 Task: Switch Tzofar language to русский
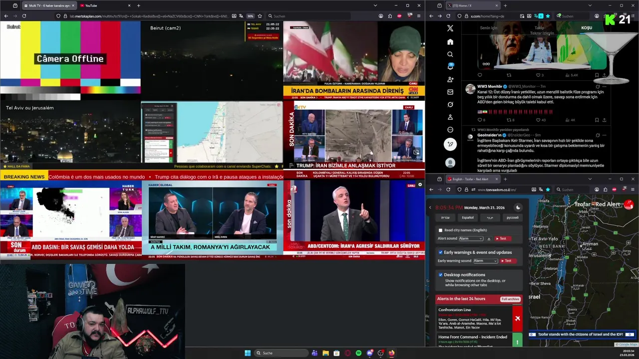513,217
